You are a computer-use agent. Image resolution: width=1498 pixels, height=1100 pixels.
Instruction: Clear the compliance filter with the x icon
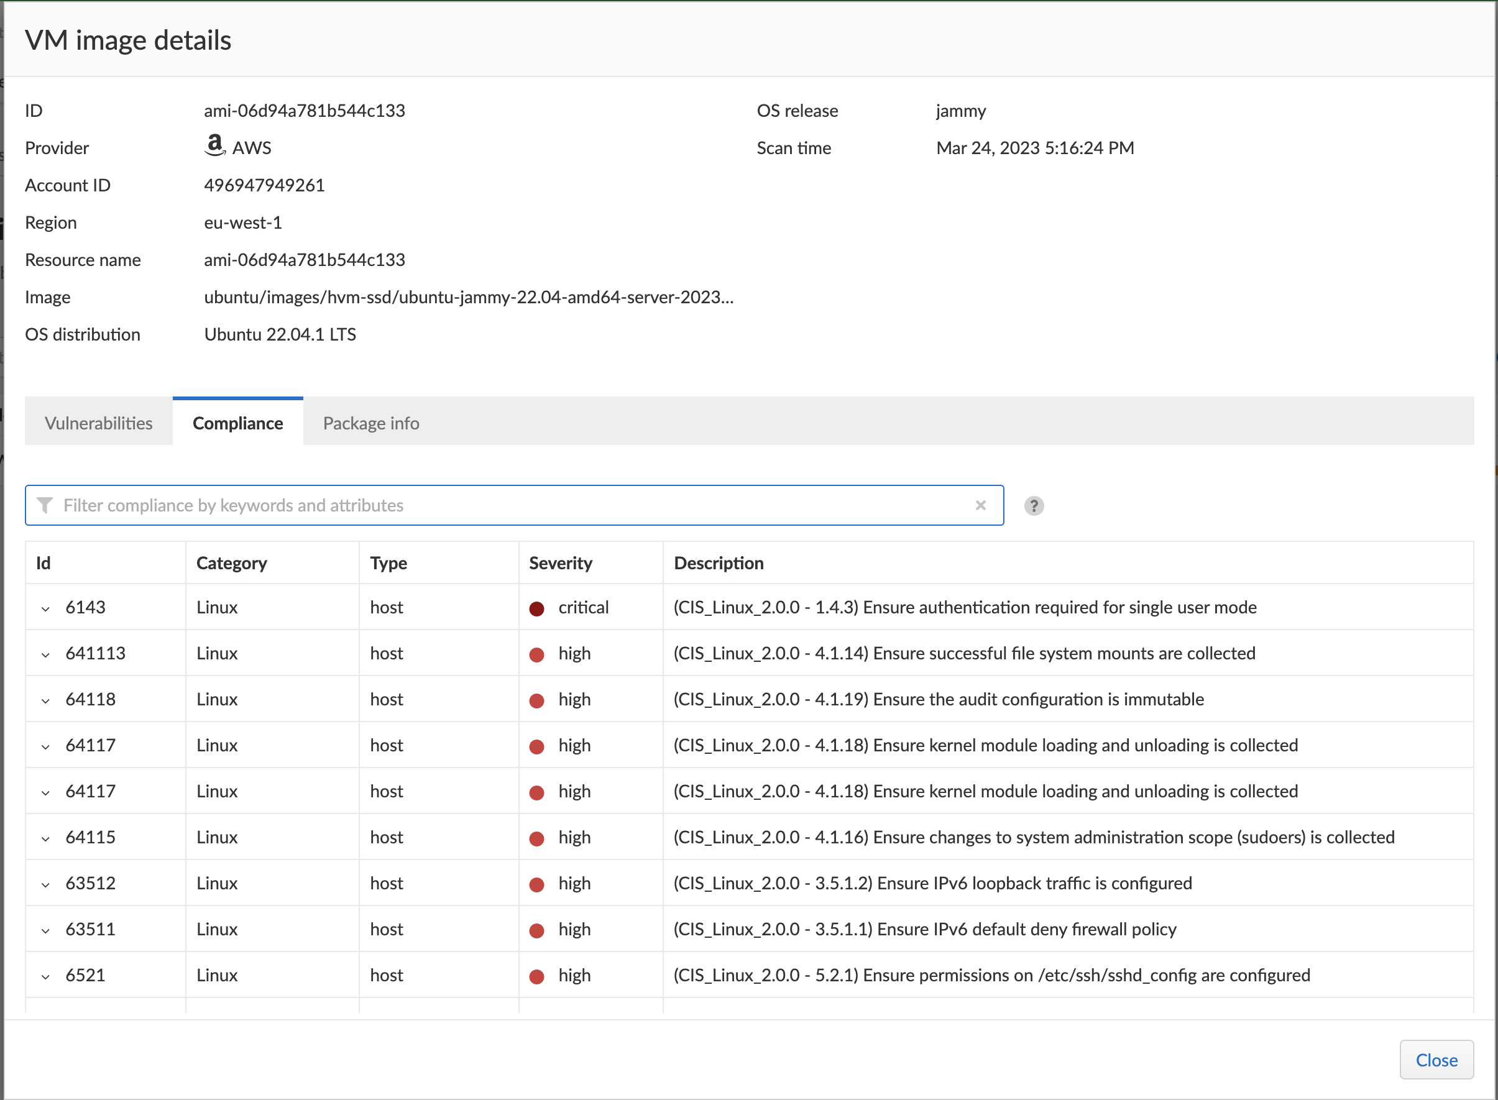click(x=980, y=505)
